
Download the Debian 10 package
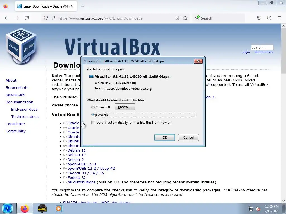click(77, 155)
